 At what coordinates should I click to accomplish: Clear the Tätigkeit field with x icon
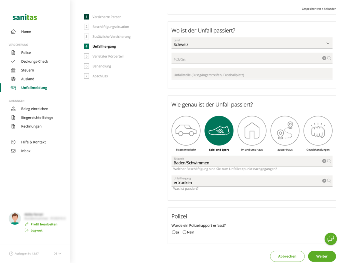pyautogui.click(x=324, y=161)
